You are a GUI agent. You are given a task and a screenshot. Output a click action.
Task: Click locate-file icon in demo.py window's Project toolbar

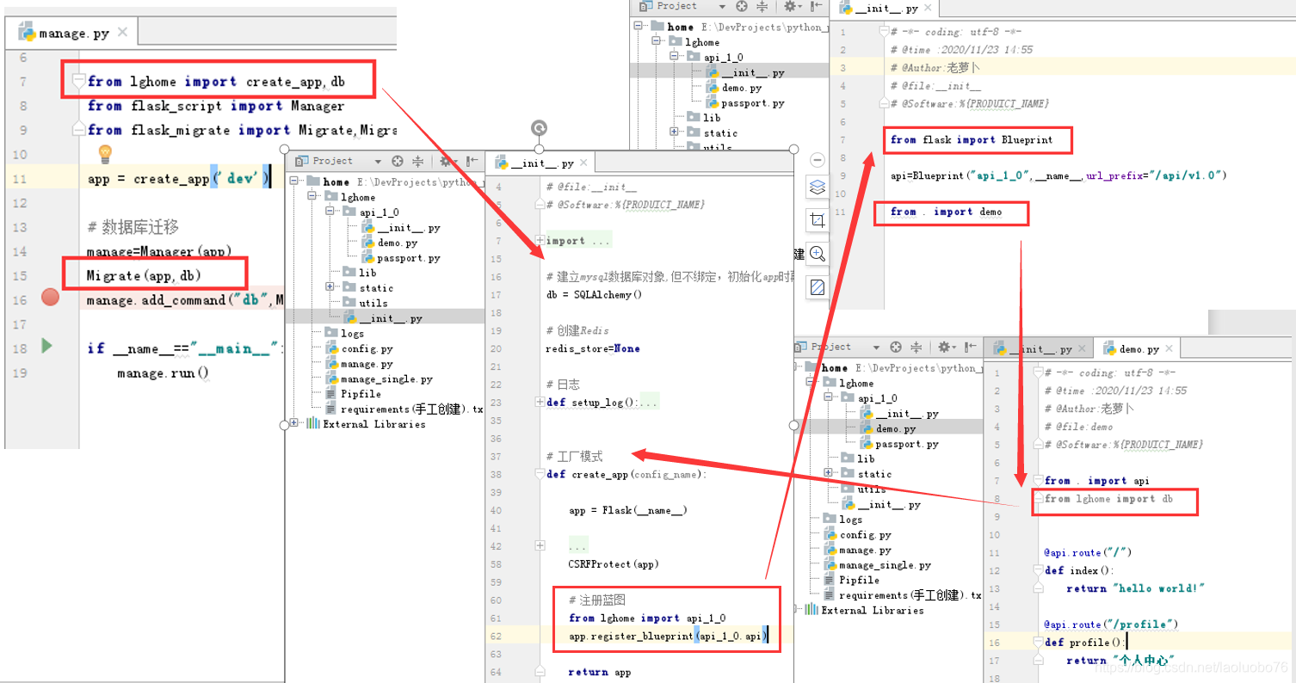point(896,347)
